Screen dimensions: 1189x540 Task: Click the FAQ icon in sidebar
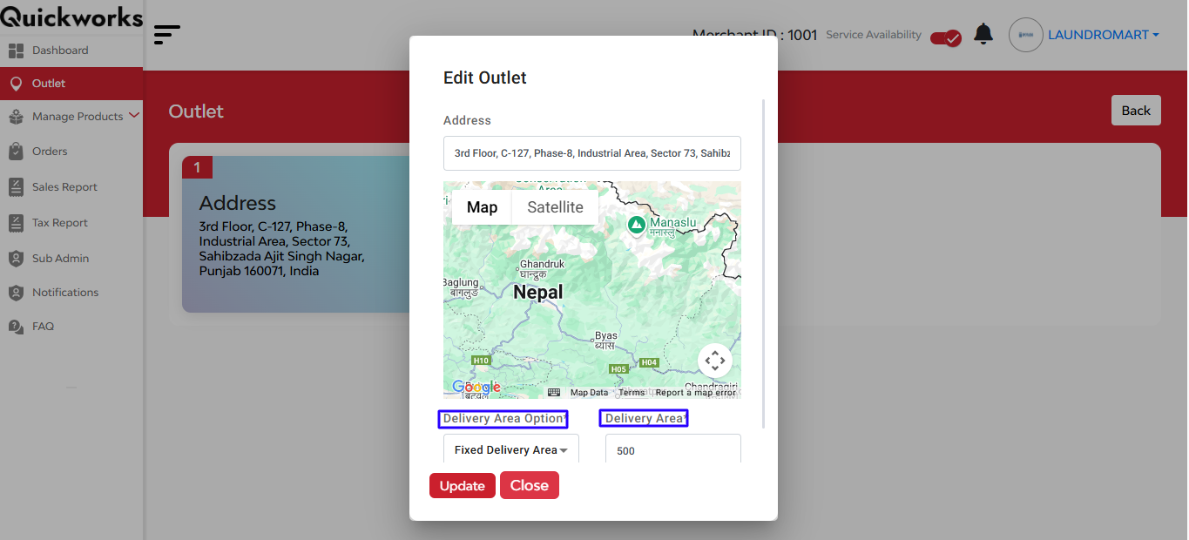pyautogui.click(x=16, y=327)
